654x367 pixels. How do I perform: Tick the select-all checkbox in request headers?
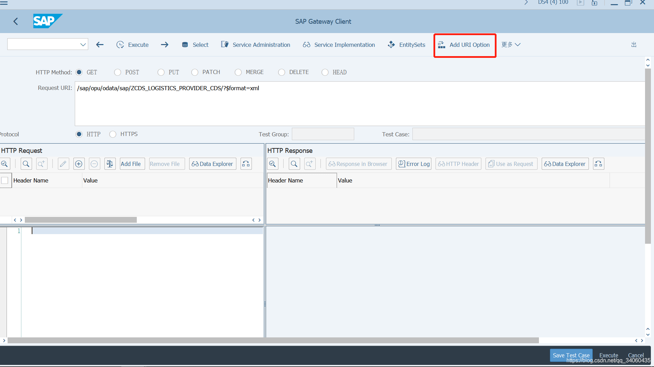pyautogui.click(x=5, y=180)
